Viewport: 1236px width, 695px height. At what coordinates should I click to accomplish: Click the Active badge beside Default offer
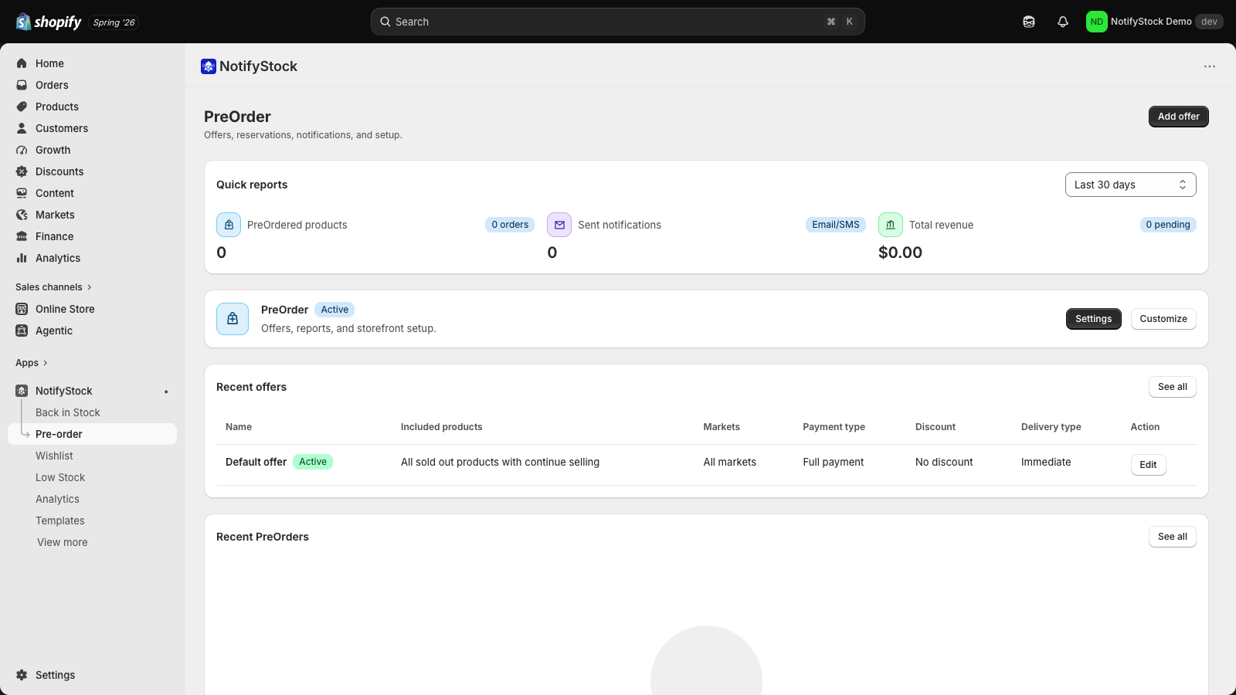pyautogui.click(x=313, y=462)
